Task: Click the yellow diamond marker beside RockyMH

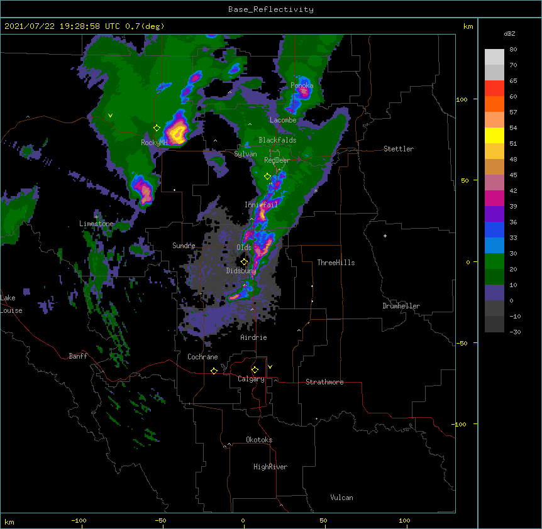Action: click(157, 128)
